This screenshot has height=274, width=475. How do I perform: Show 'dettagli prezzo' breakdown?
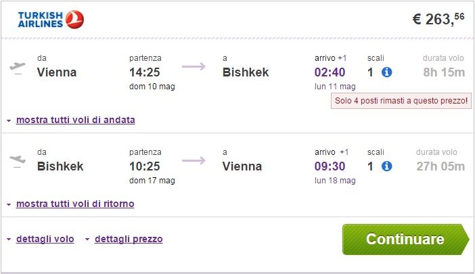129,239
